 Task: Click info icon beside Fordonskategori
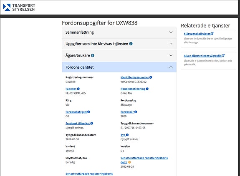pos(88,112)
